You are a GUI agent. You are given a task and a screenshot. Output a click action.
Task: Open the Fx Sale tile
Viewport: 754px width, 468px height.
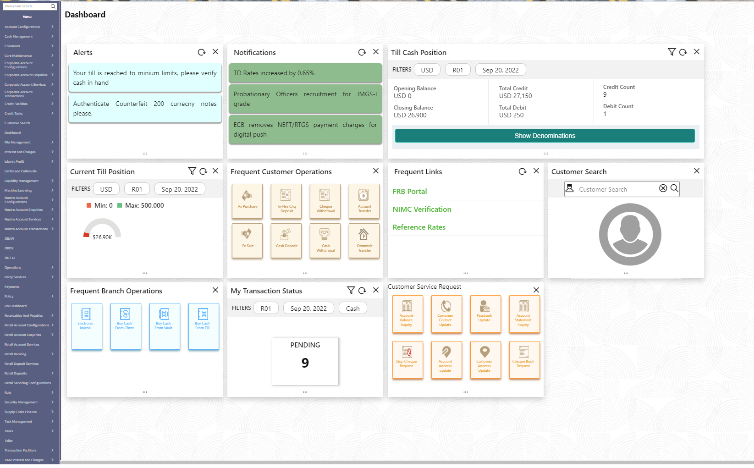point(248,241)
